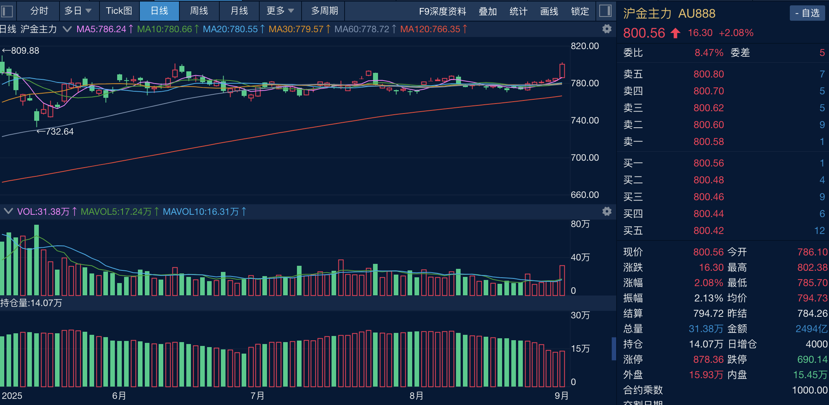This screenshot has height=405, width=829.
Task: Click the MA5 indicator label
Action: 101,29
